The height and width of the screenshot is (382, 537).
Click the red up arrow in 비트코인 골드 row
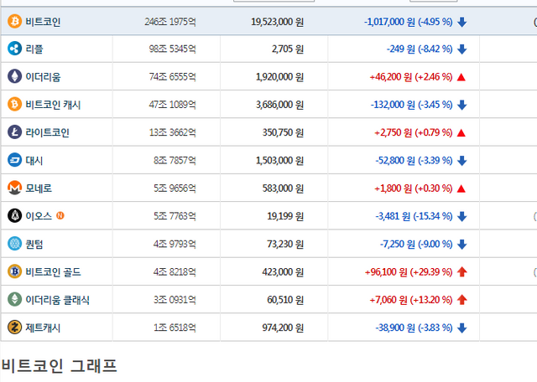pos(461,271)
